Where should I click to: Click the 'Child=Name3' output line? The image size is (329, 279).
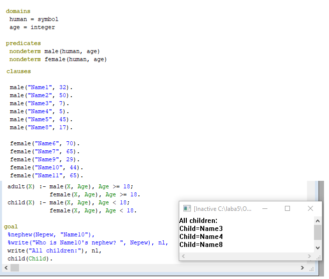point(201,228)
